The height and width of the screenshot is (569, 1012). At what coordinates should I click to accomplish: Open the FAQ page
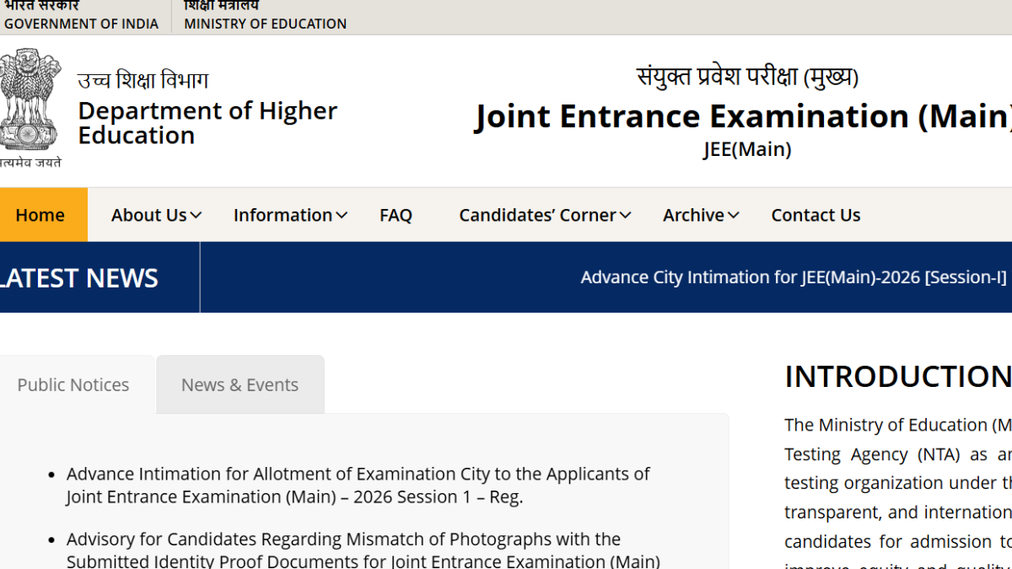(x=396, y=215)
